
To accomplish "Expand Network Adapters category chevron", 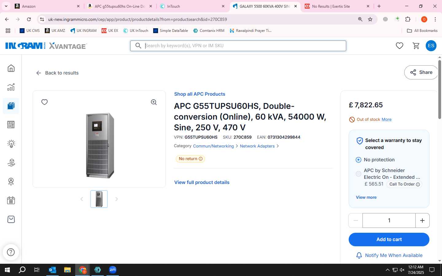I will click(x=277, y=146).
